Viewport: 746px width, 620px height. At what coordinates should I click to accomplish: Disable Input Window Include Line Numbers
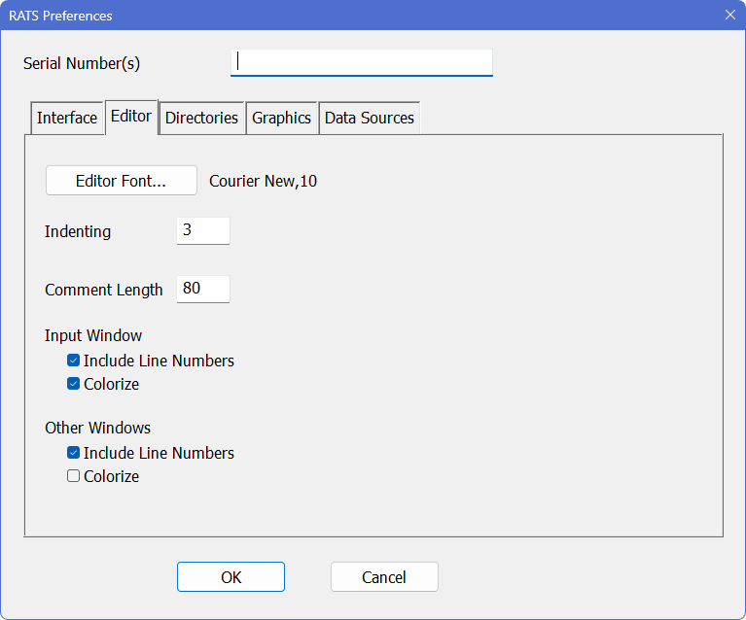tap(74, 361)
